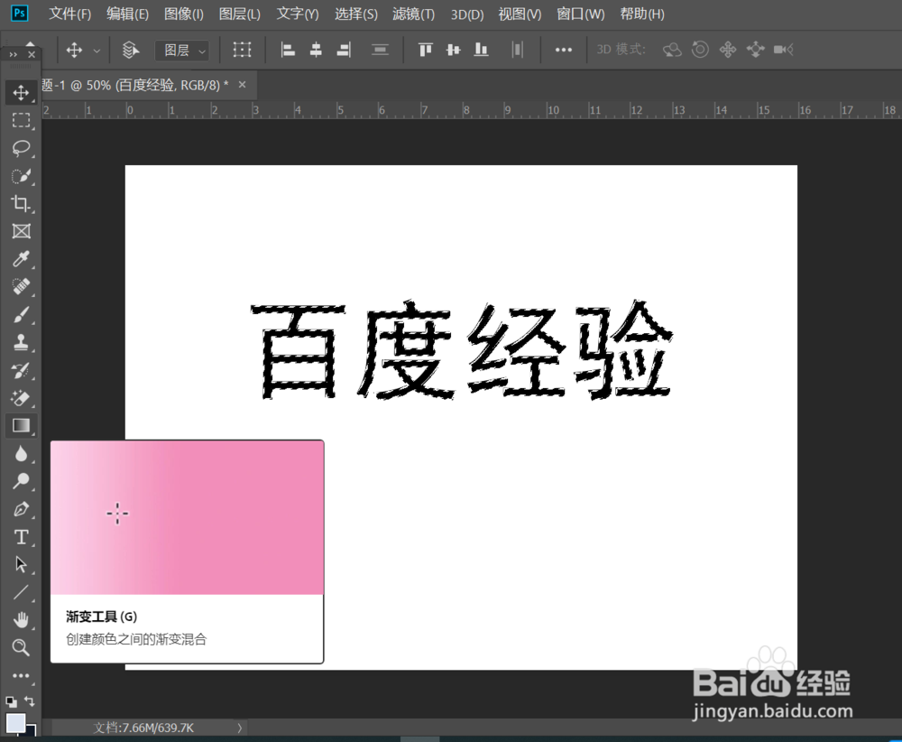Select the Crop tool
The image size is (902, 742).
coord(22,203)
